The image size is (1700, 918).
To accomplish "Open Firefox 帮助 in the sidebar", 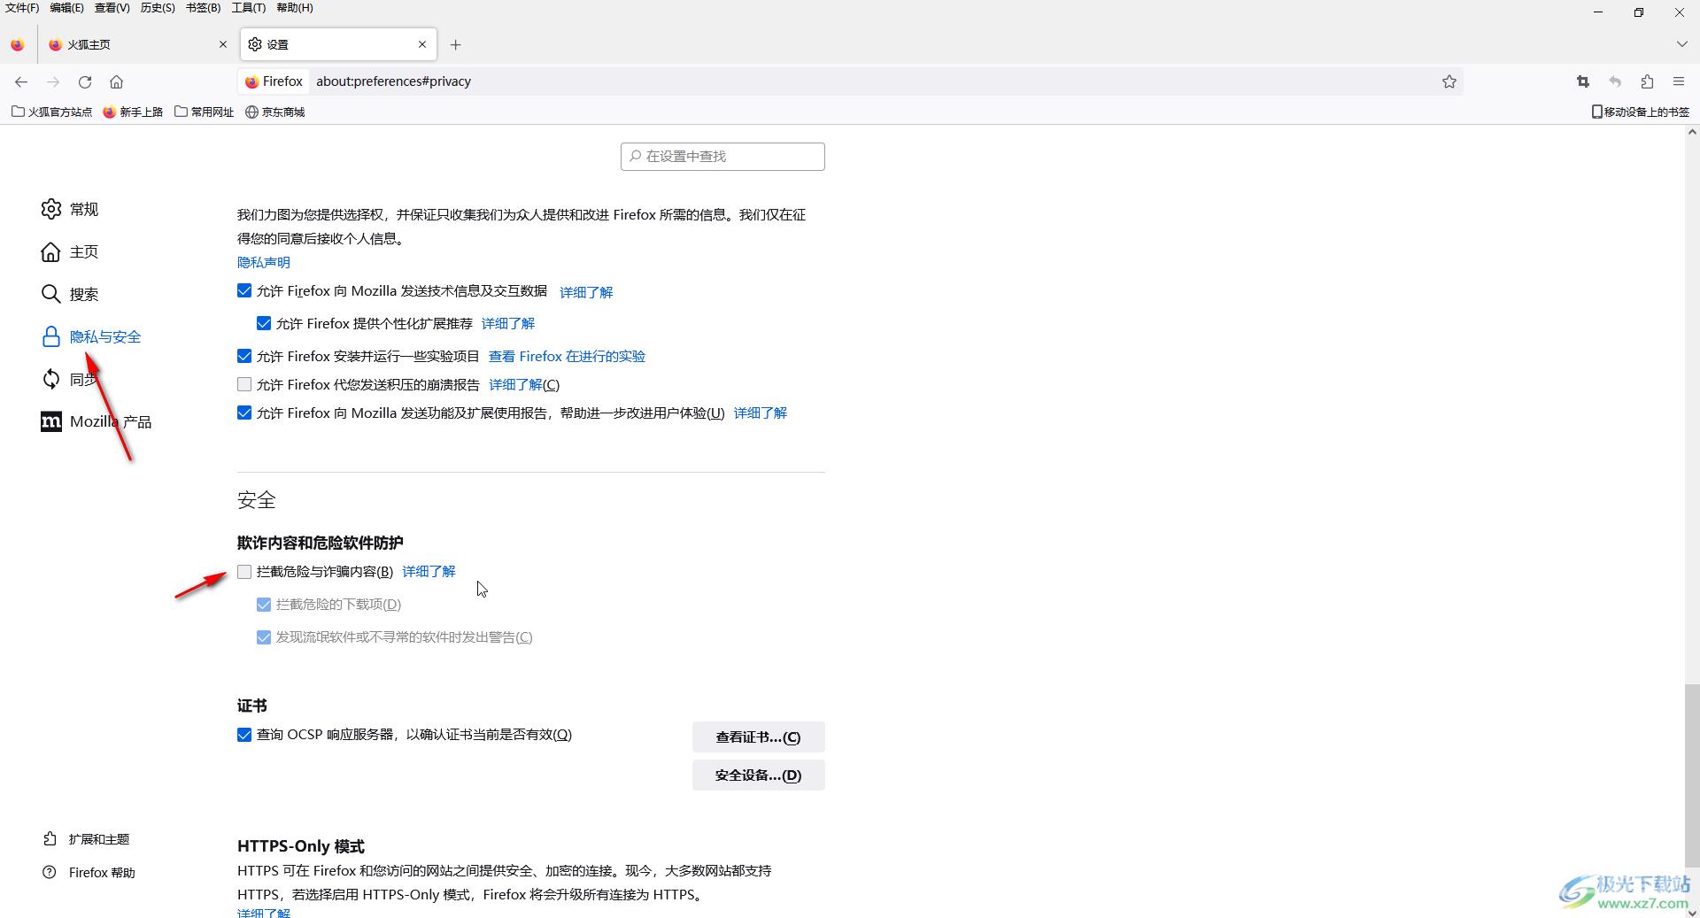I will [89, 872].
